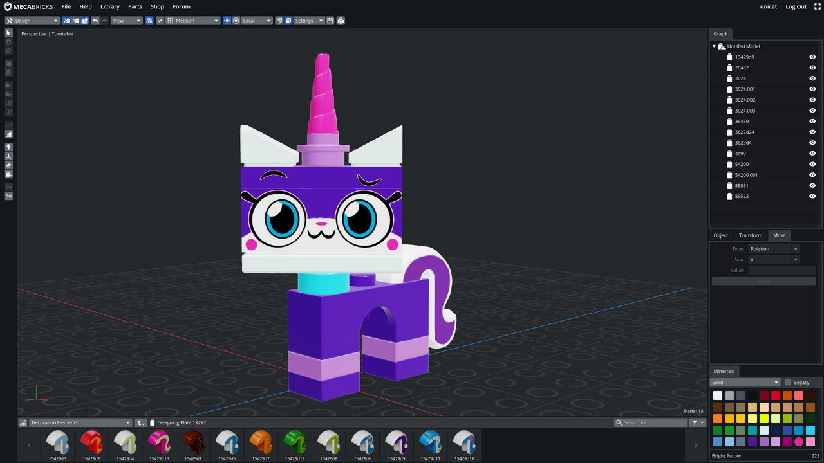
Task: Select the arrow selection tool
Action: [8, 33]
